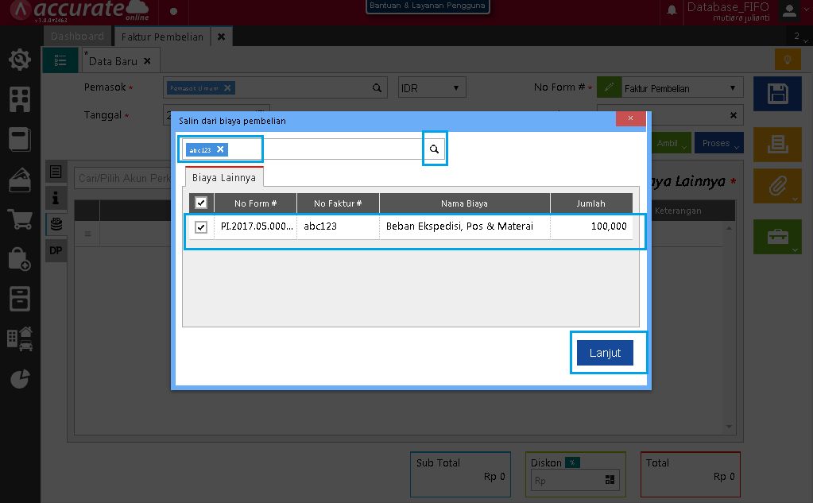This screenshot has width=813, height=503.
Task: Open the settings gear icon in sidebar
Action: [x=19, y=58]
